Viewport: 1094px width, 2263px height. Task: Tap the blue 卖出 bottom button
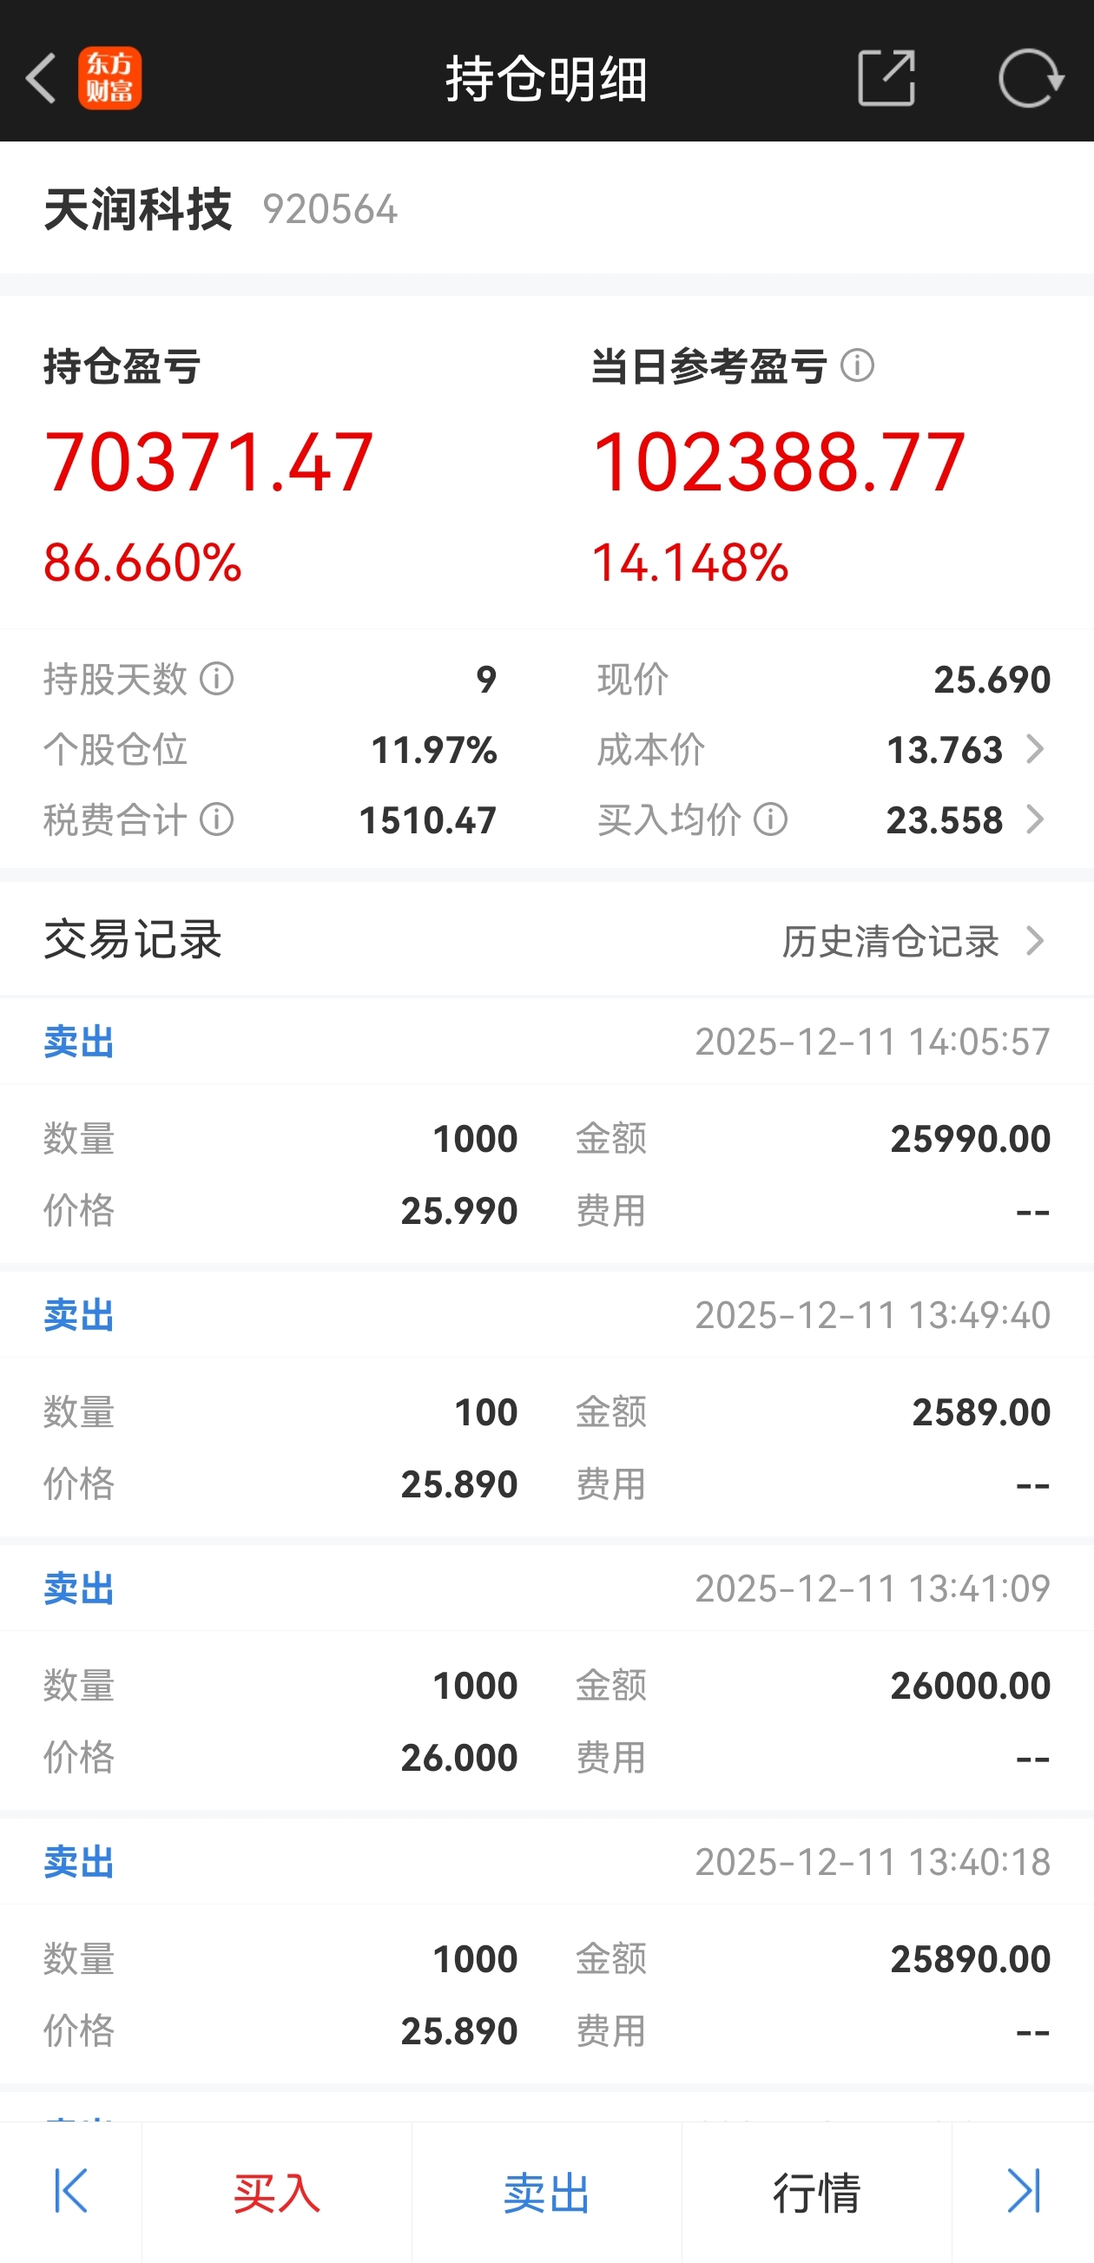[x=546, y=2192]
